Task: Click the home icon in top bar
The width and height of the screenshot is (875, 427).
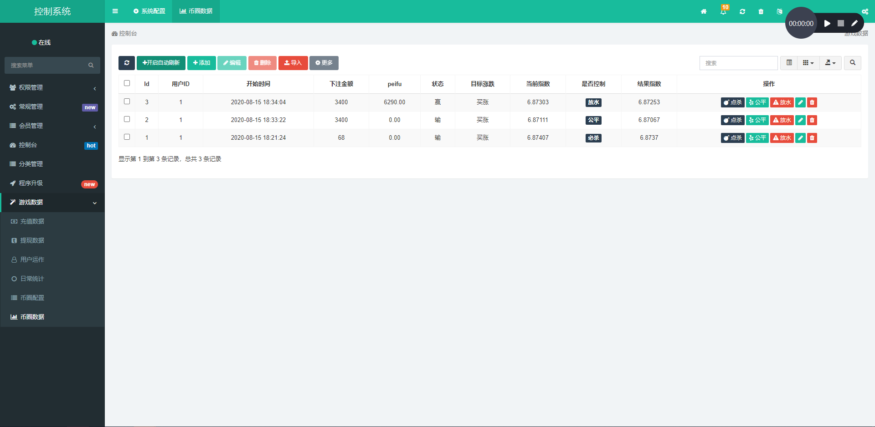Action: (x=704, y=11)
